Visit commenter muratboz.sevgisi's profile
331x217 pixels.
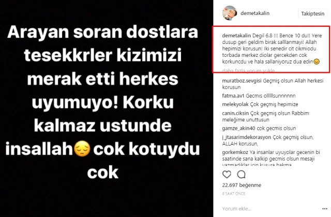coord(242,81)
